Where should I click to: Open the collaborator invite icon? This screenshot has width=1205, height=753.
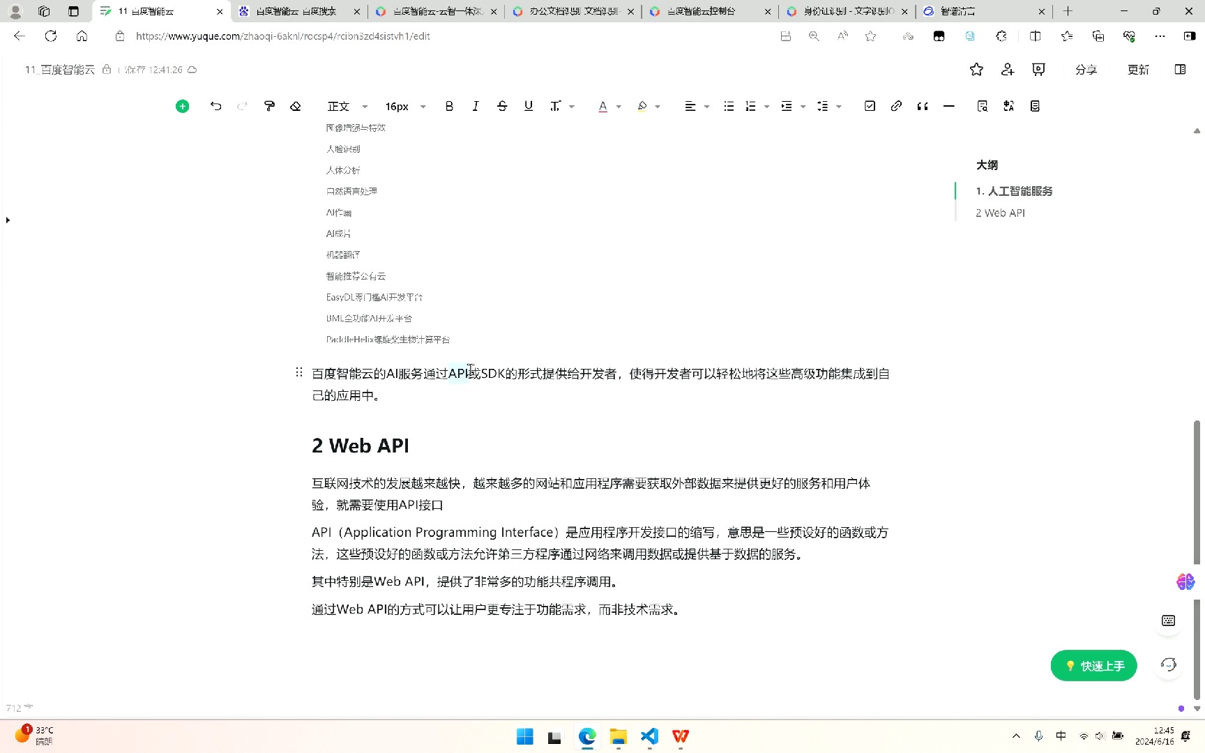click(1008, 69)
